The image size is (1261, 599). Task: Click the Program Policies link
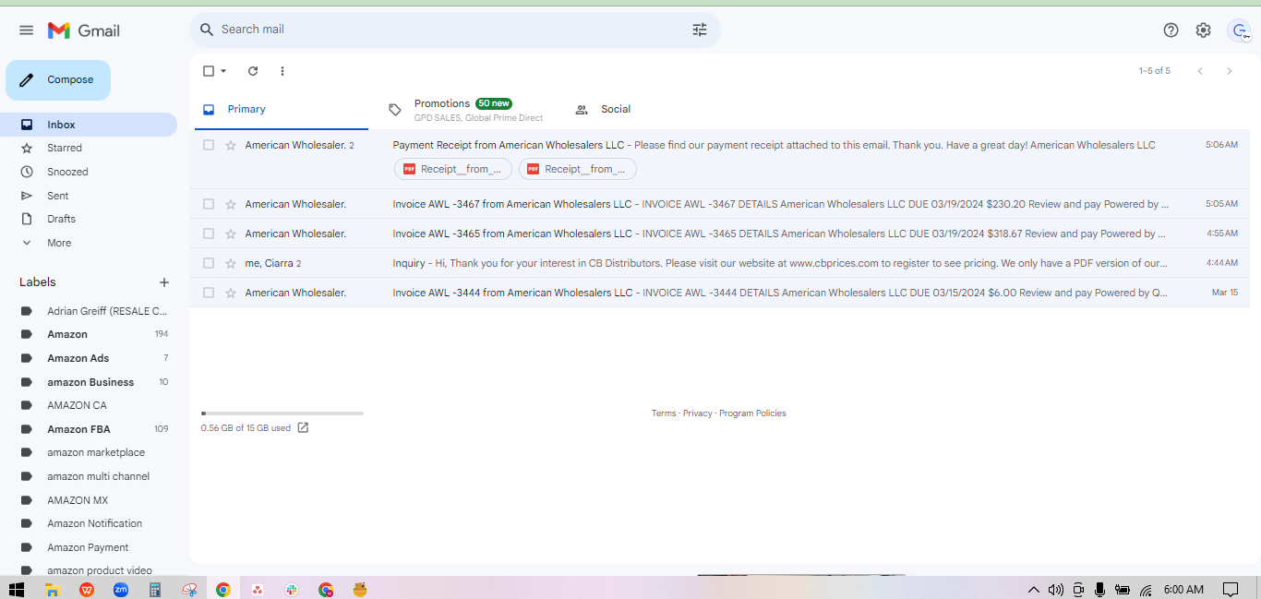tap(752, 413)
